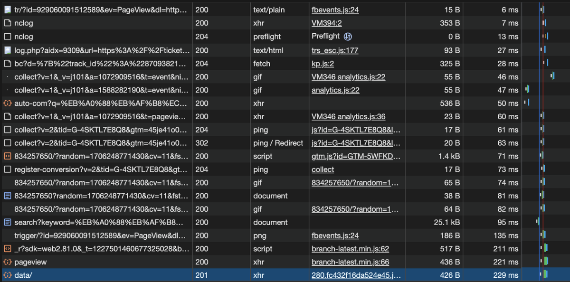This screenshot has height=282, width=570.
Task: Click the script icon of the 834257650 gtm.js row
Action: [x=7, y=156]
